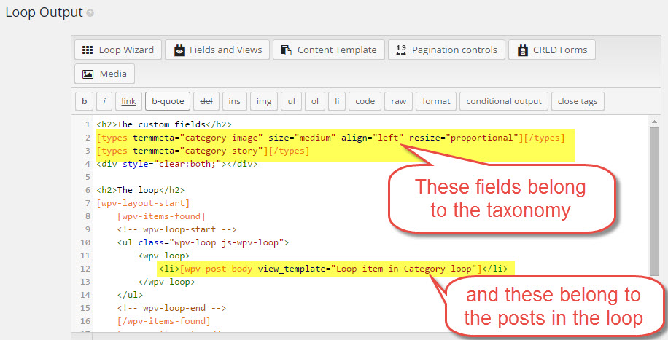The width and height of the screenshot is (668, 340).
Task: Click the clear:both div line
Action: 177,164
